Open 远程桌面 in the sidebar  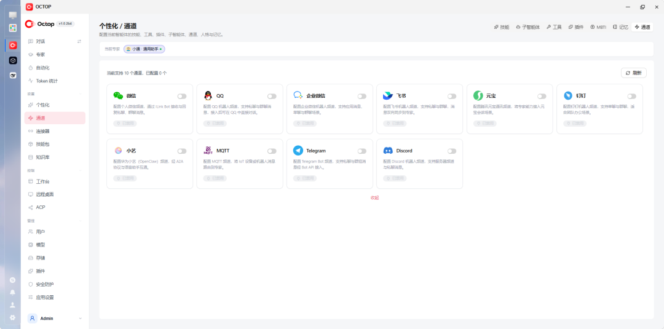click(55, 194)
